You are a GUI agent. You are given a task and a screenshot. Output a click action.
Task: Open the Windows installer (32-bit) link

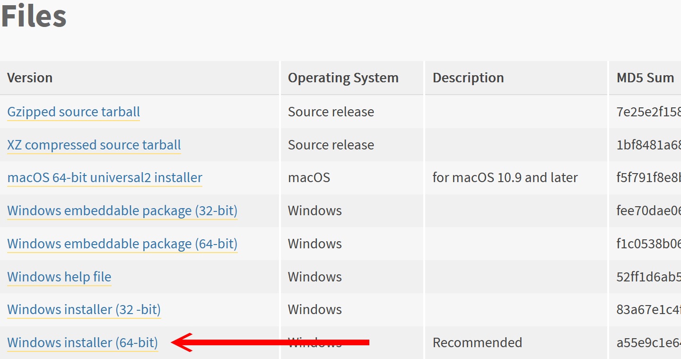(x=83, y=309)
